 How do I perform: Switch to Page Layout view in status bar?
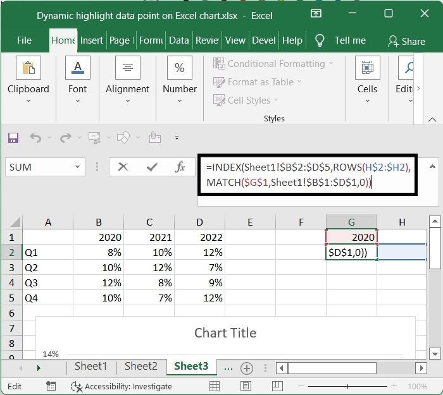pos(247,386)
